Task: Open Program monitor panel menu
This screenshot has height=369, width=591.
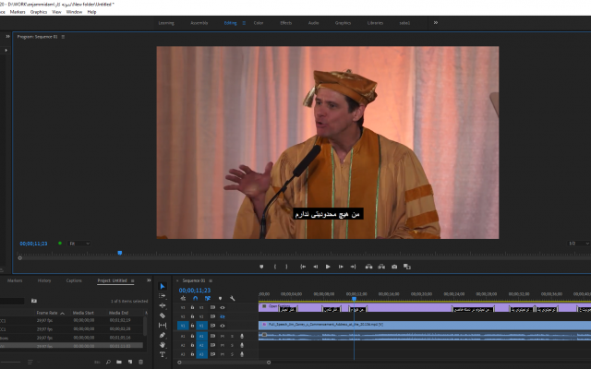Action: (63, 37)
